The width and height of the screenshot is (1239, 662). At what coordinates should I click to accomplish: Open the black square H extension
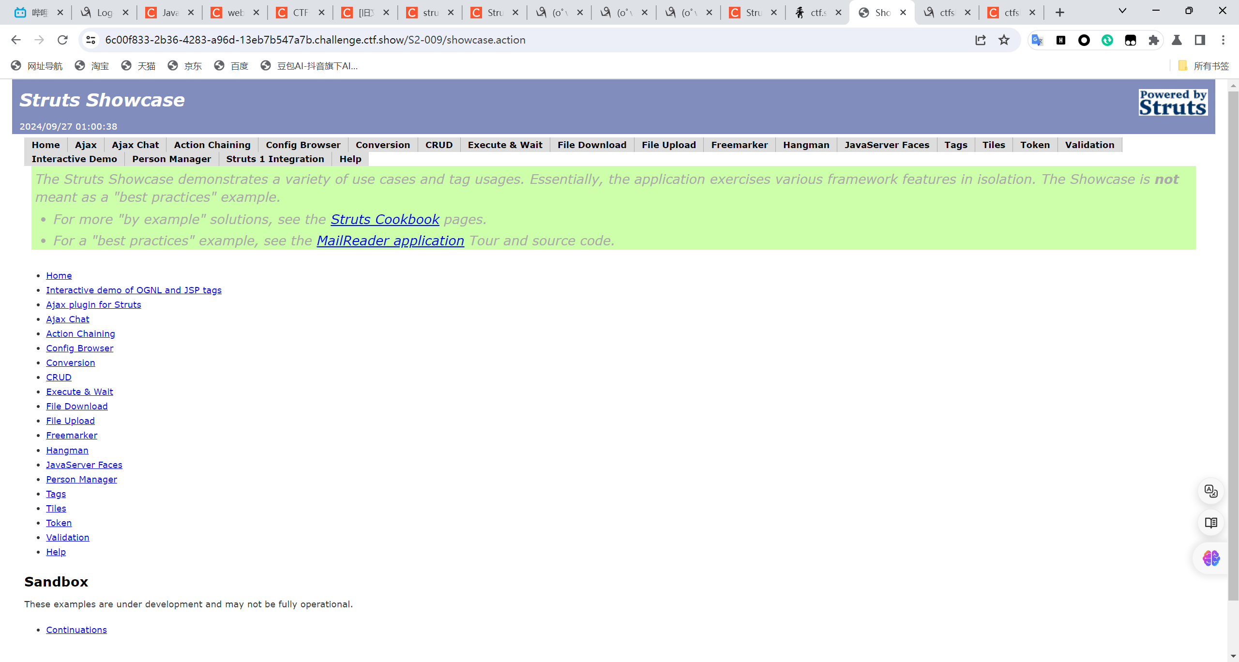click(1060, 40)
